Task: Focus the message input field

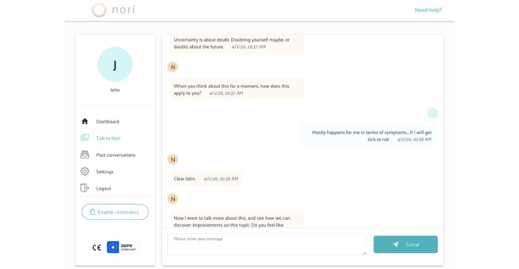Action: (267, 244)
